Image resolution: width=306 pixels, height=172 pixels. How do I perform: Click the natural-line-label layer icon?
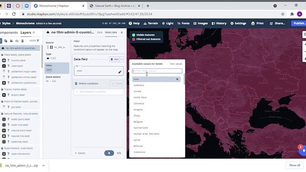coord(4,136)
